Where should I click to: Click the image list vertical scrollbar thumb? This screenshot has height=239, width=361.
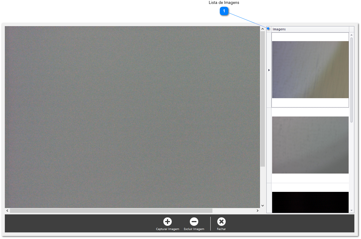[x=351, y=80]
